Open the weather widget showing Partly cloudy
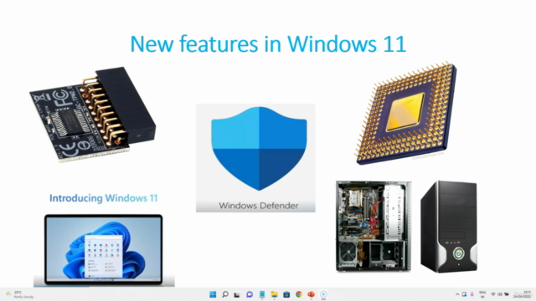This screenshot has height=301, width=536. coord(19,294)
